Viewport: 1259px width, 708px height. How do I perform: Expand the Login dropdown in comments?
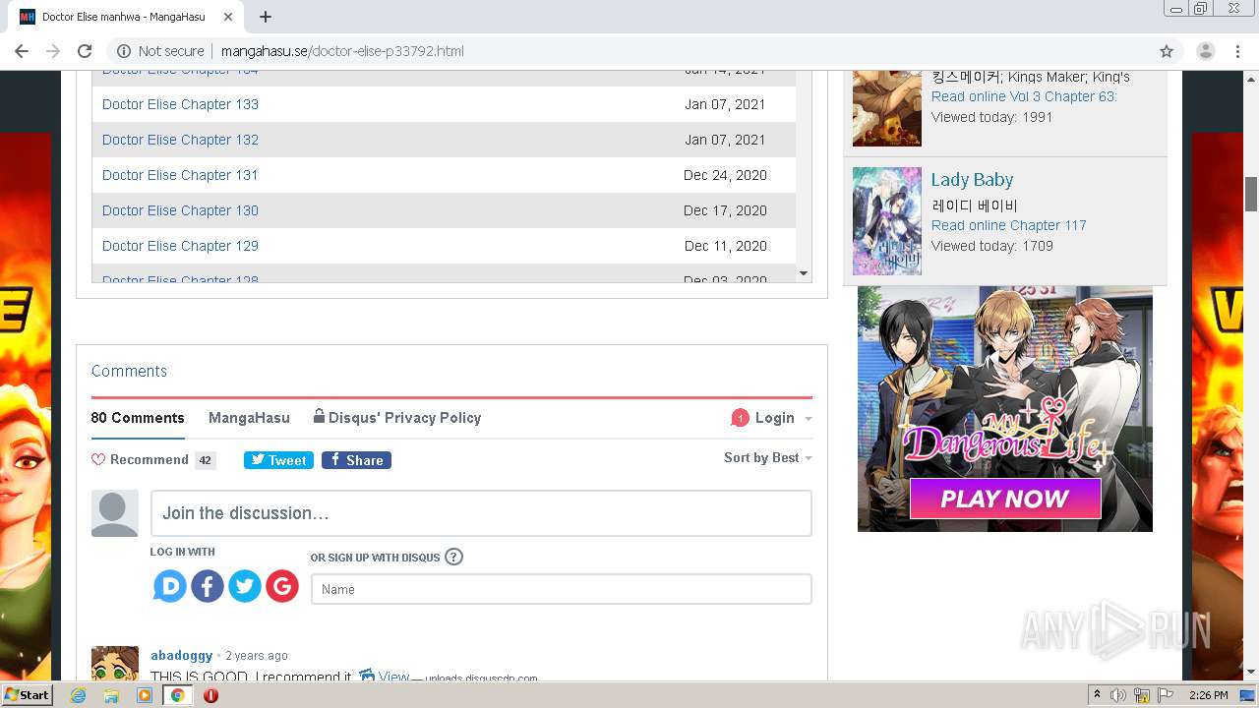[x=784, y=418]
